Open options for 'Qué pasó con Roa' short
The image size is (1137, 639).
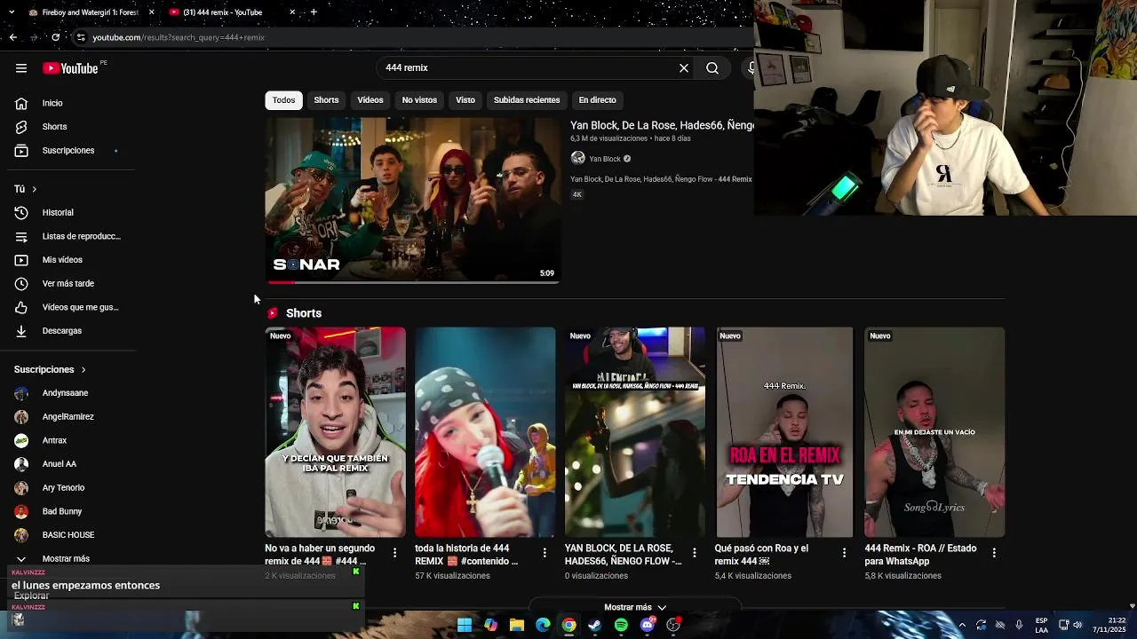point(844,552)
